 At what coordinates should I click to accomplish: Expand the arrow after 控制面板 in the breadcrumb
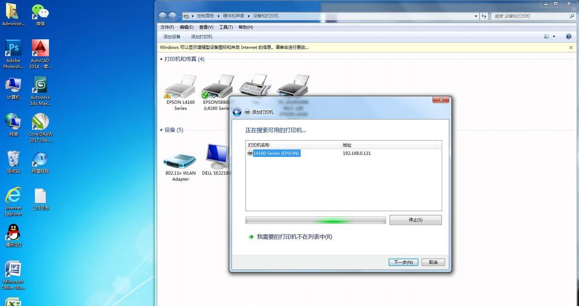(x=218, y=16)
